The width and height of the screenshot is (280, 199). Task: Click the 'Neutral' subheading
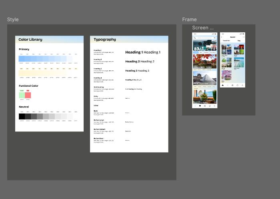24,107
